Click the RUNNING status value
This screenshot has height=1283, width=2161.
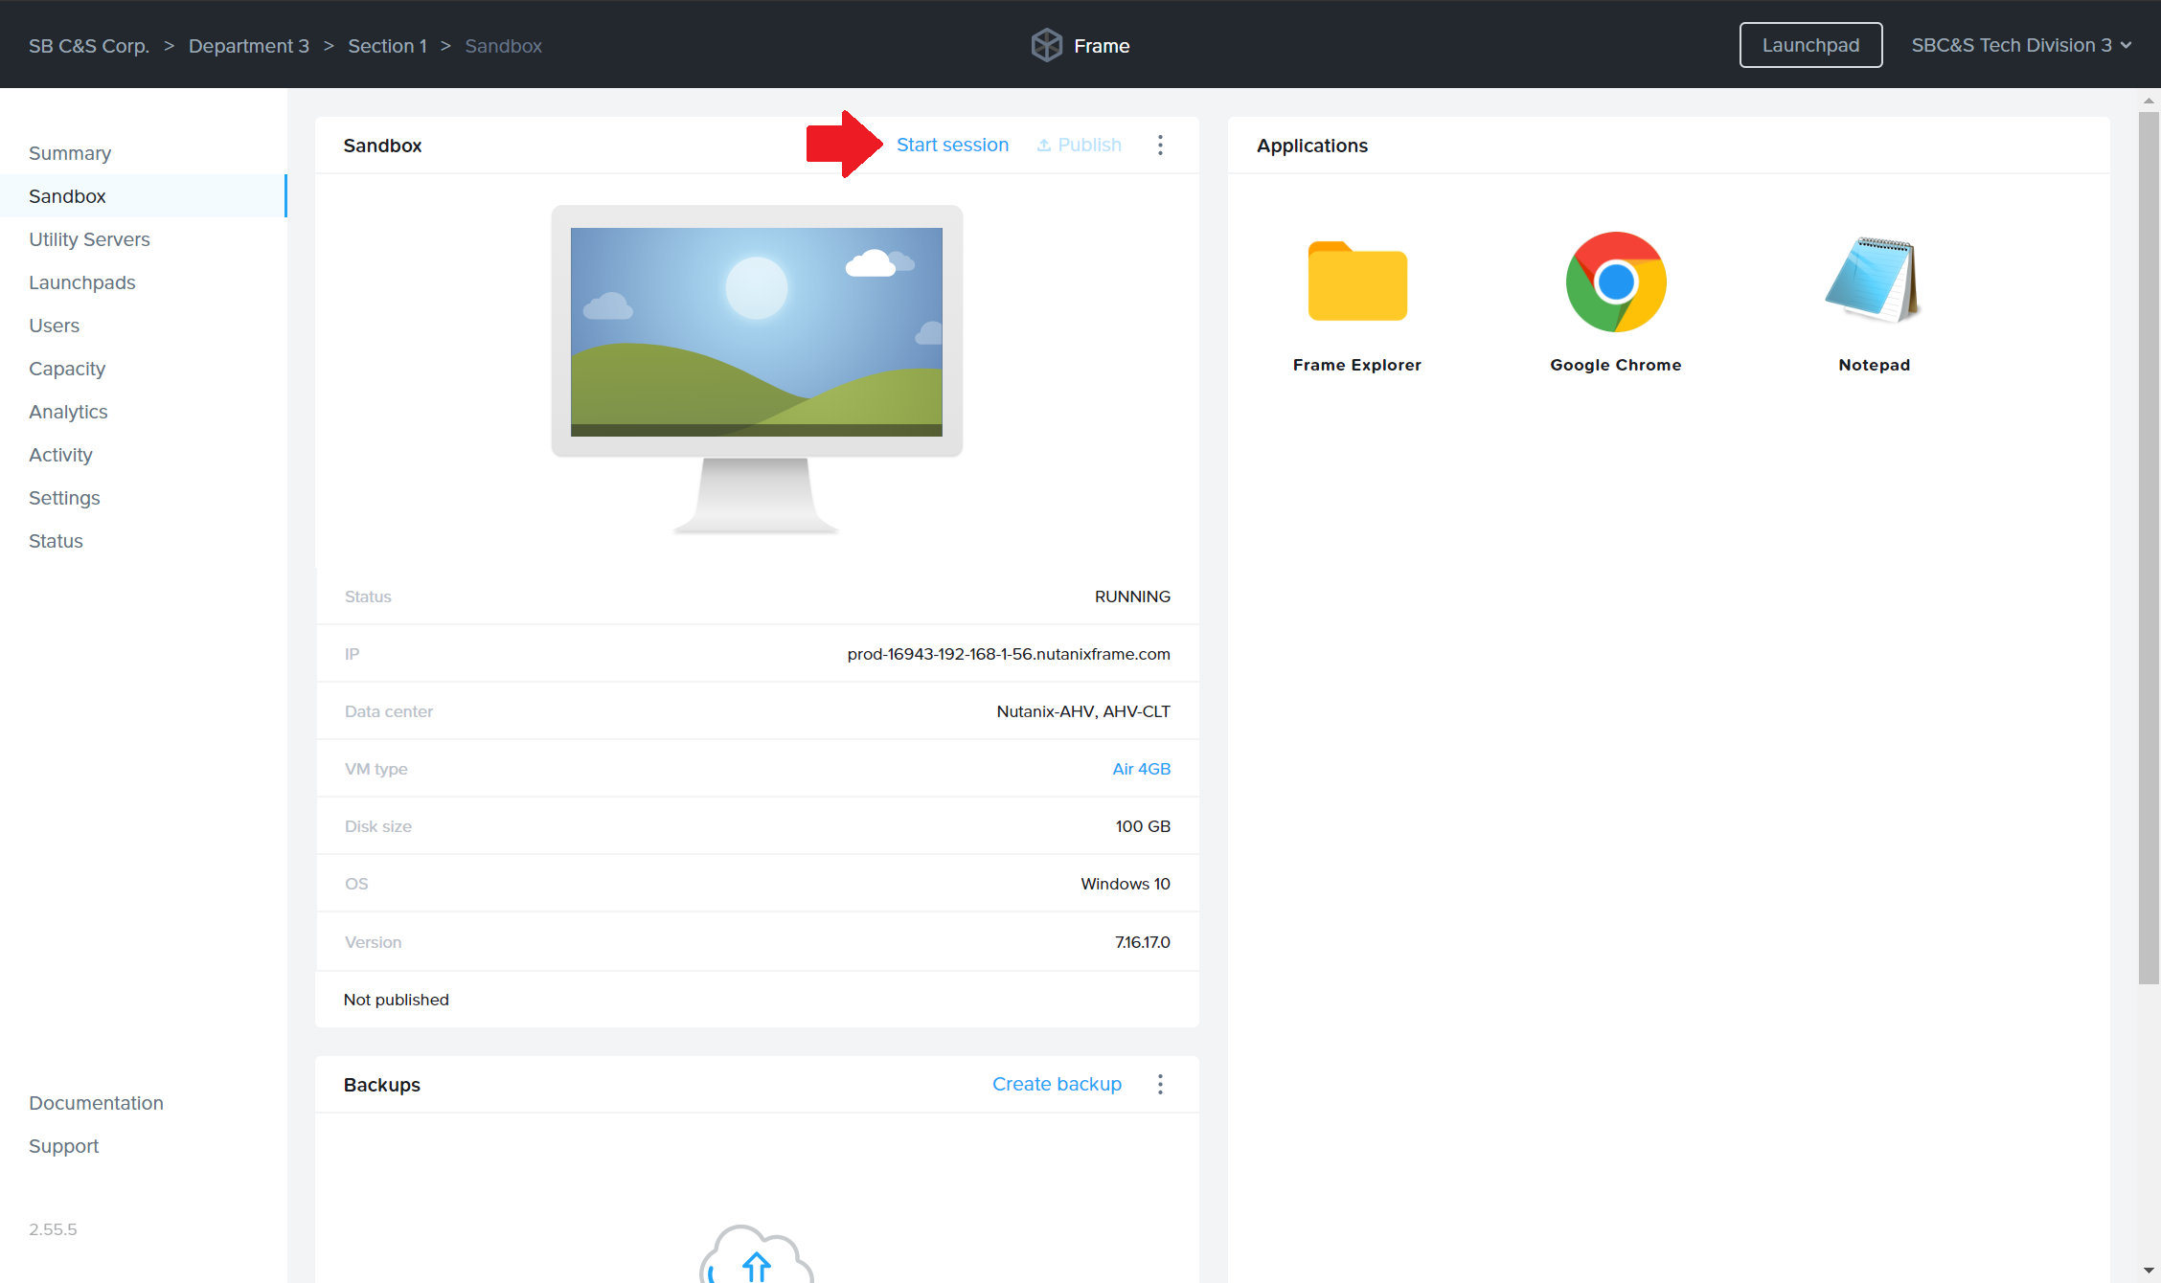point(1132,596)
